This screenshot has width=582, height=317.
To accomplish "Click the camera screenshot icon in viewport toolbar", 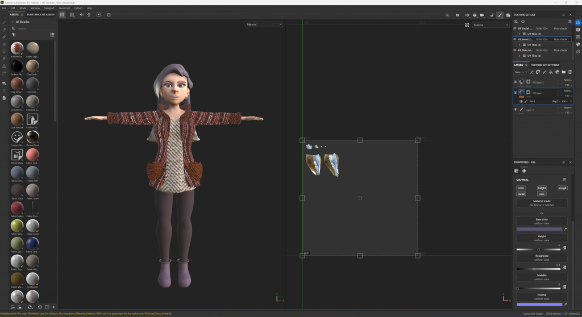I will [x=508, y=15].
